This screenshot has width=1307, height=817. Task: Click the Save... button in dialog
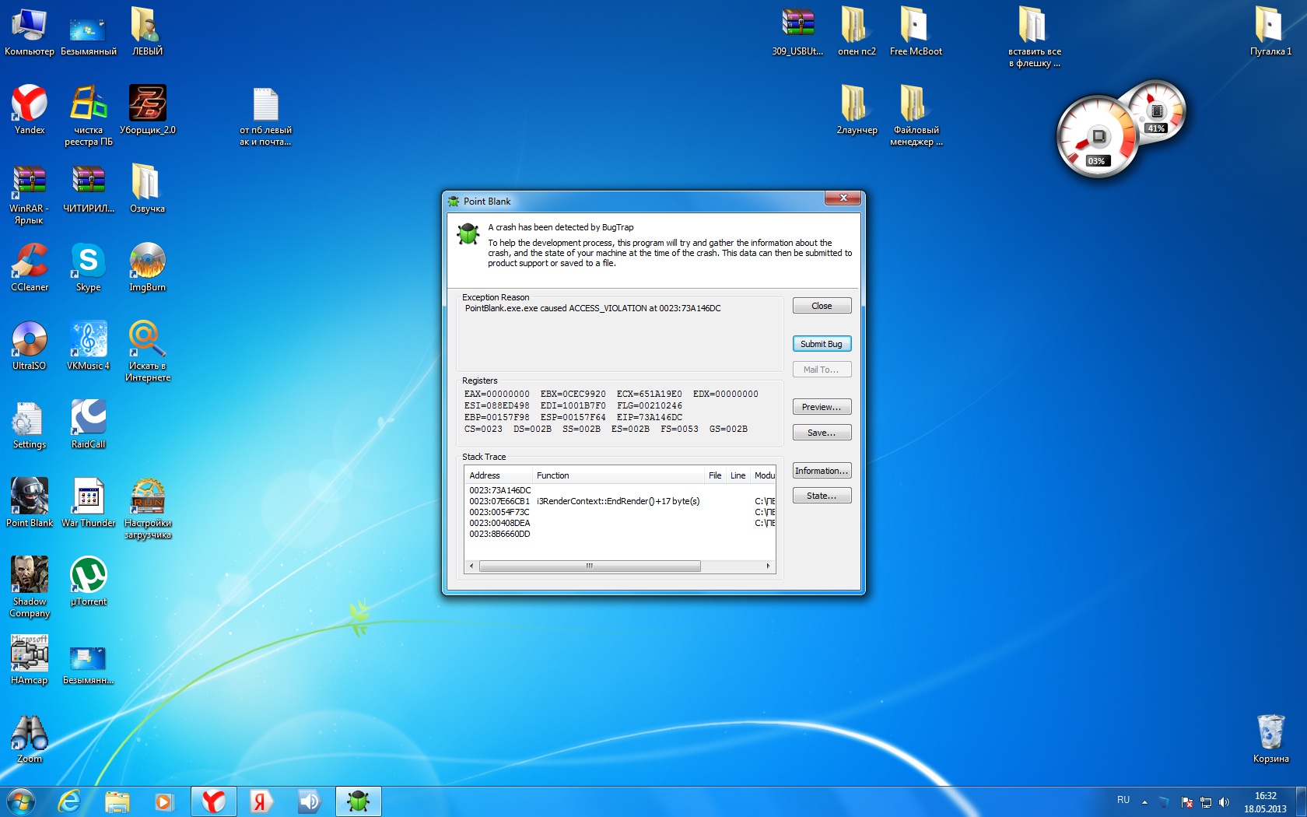coord(822,433)
